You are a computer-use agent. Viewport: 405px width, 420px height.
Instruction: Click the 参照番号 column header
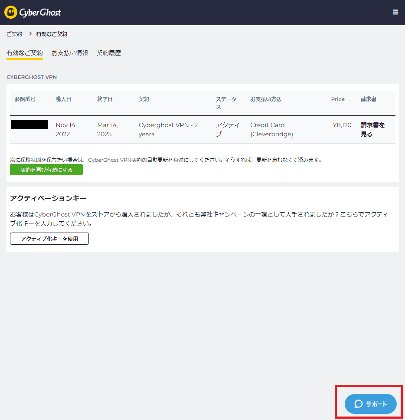[x=25, y=99]
